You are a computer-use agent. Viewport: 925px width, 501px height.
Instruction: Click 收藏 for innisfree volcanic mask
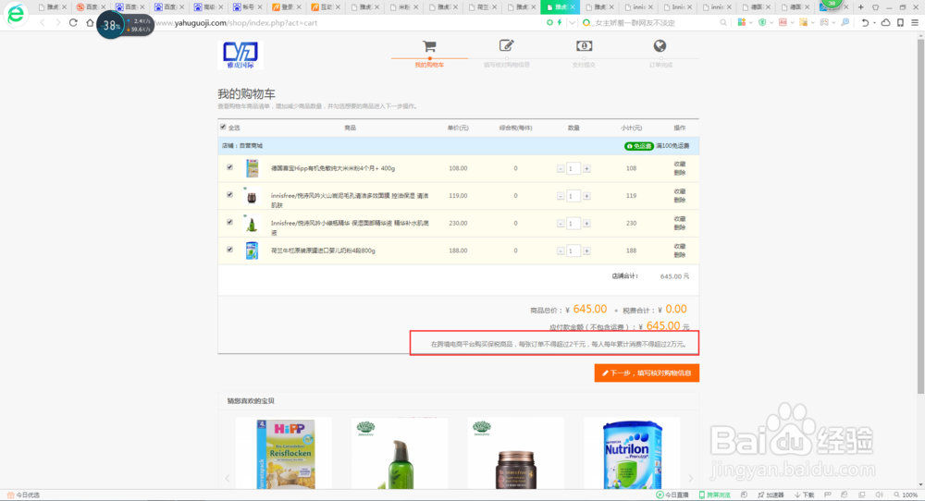[x=680, y=191]
